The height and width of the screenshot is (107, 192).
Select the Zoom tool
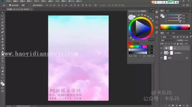[2, 74]
